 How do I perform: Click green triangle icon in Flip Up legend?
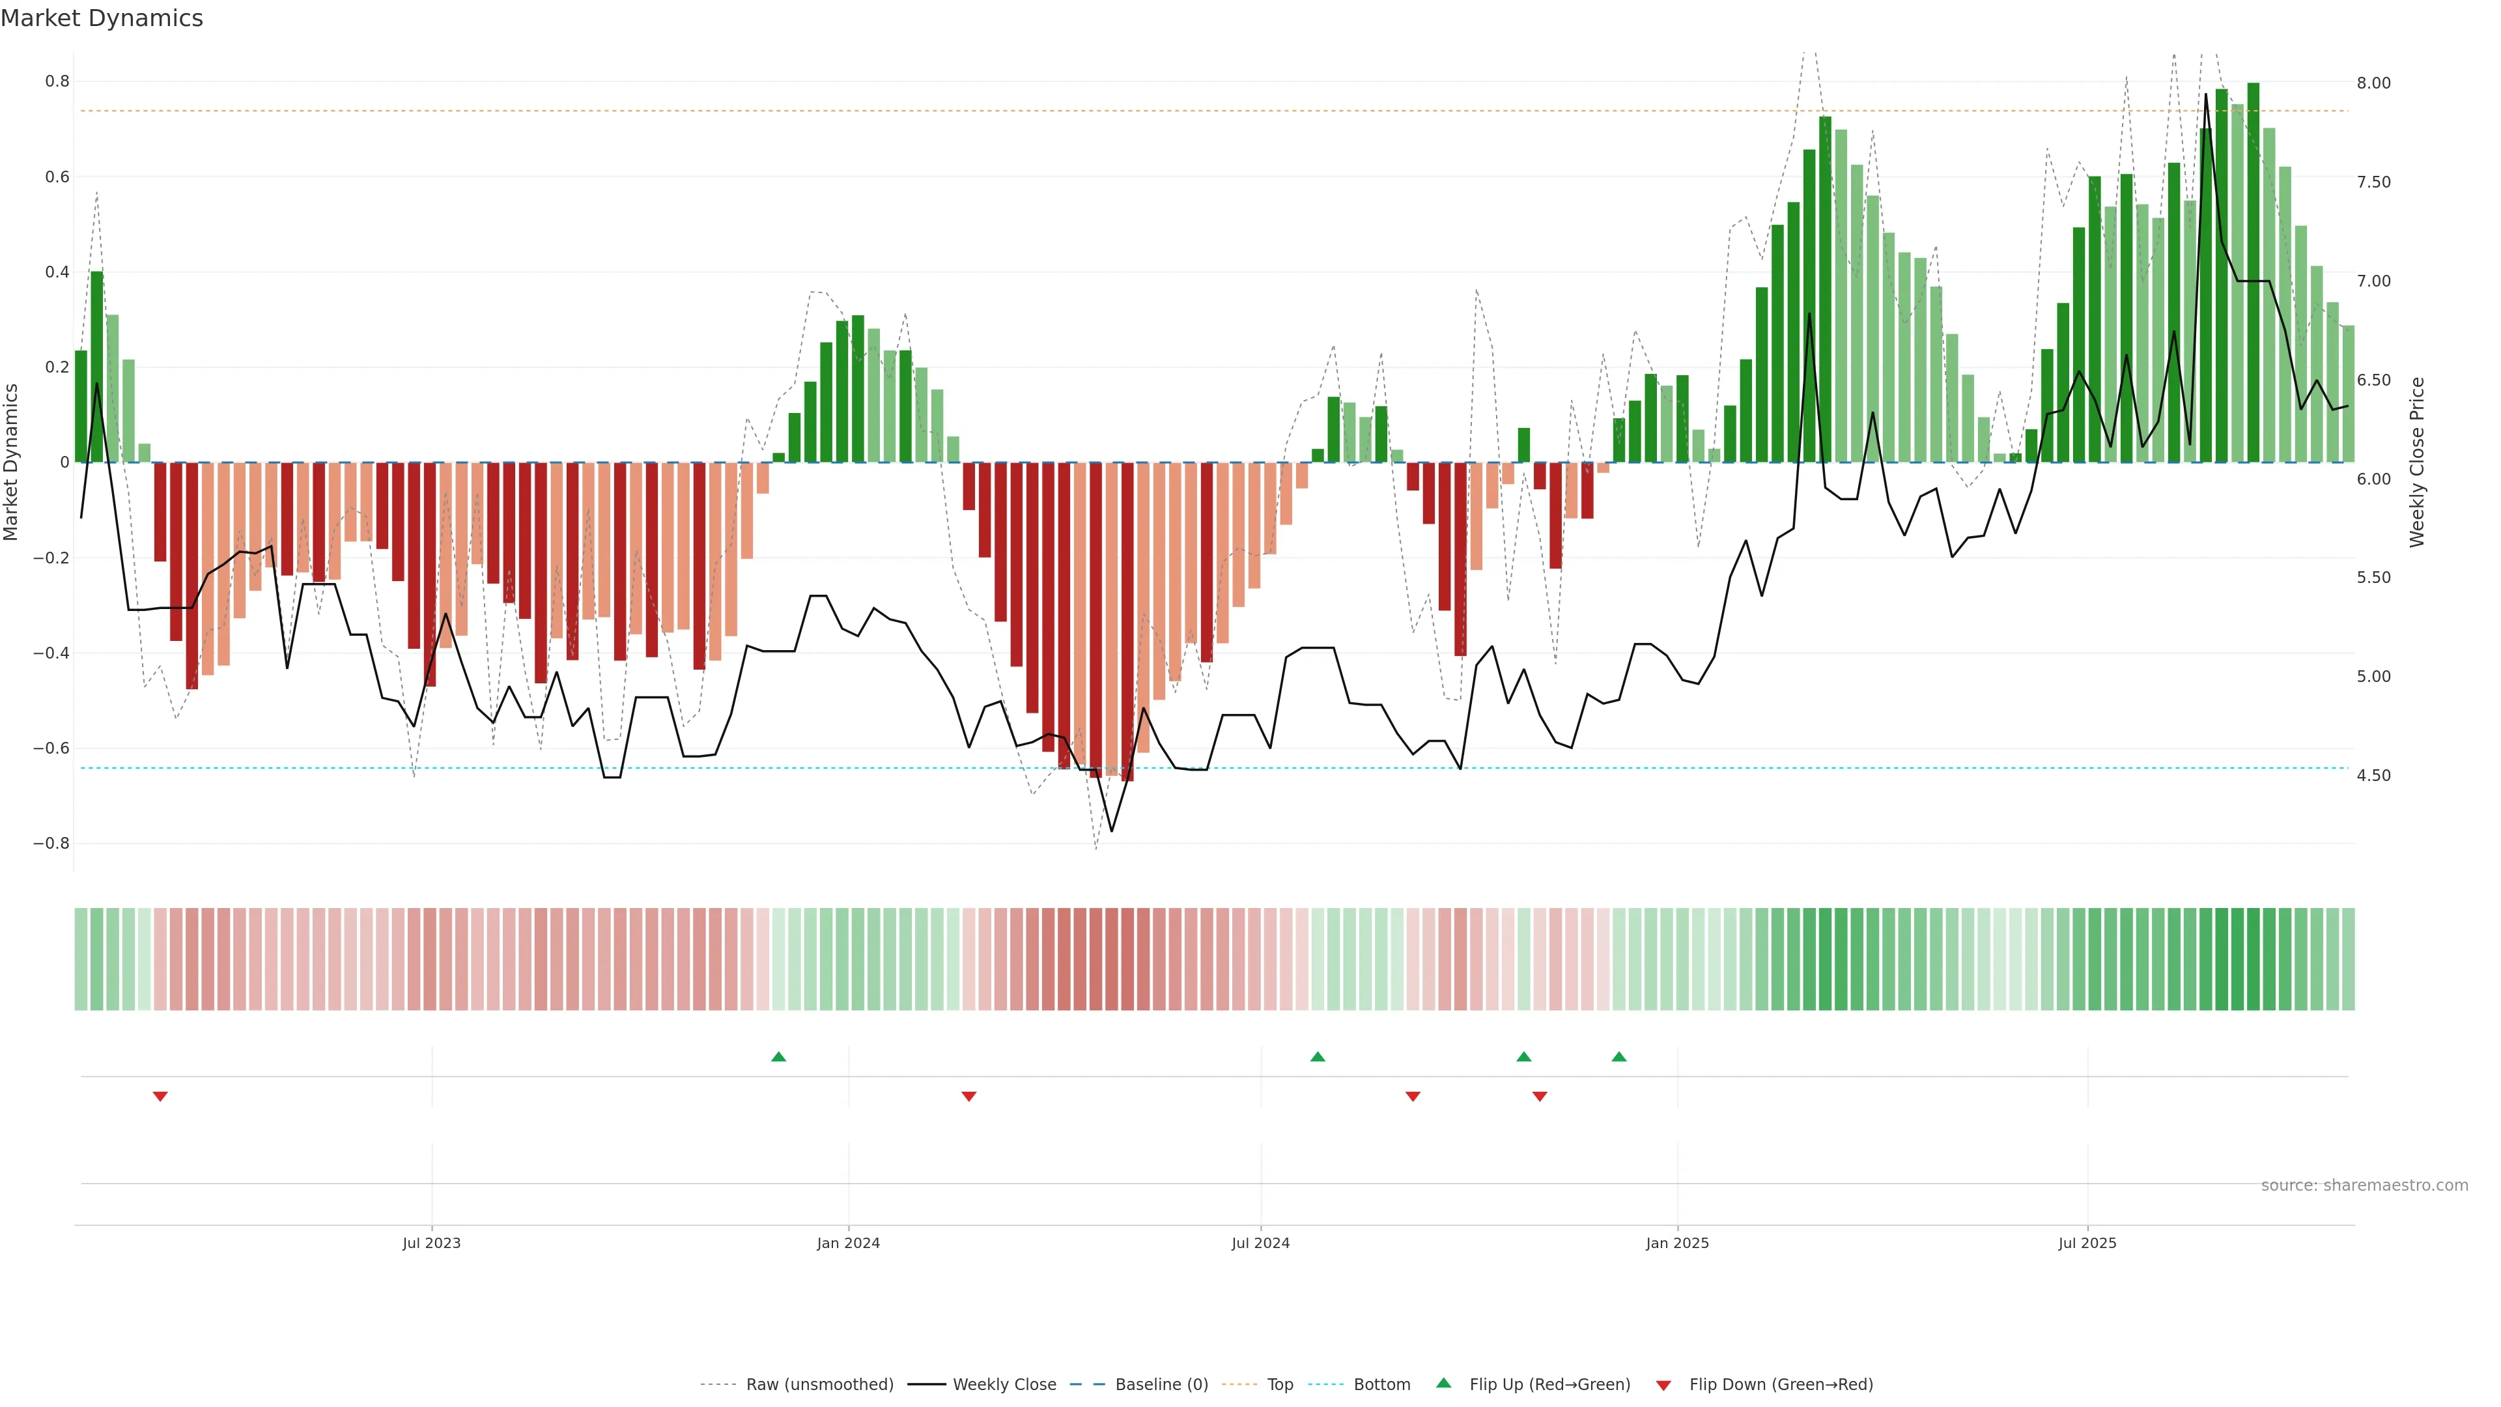click(x=1444, y=1383)
